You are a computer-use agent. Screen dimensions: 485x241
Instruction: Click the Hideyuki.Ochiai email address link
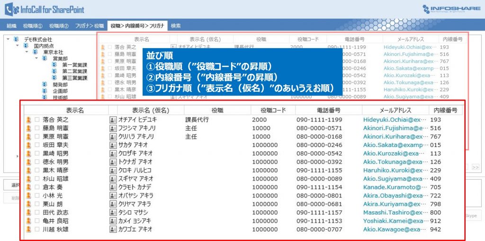coord(392,120)
